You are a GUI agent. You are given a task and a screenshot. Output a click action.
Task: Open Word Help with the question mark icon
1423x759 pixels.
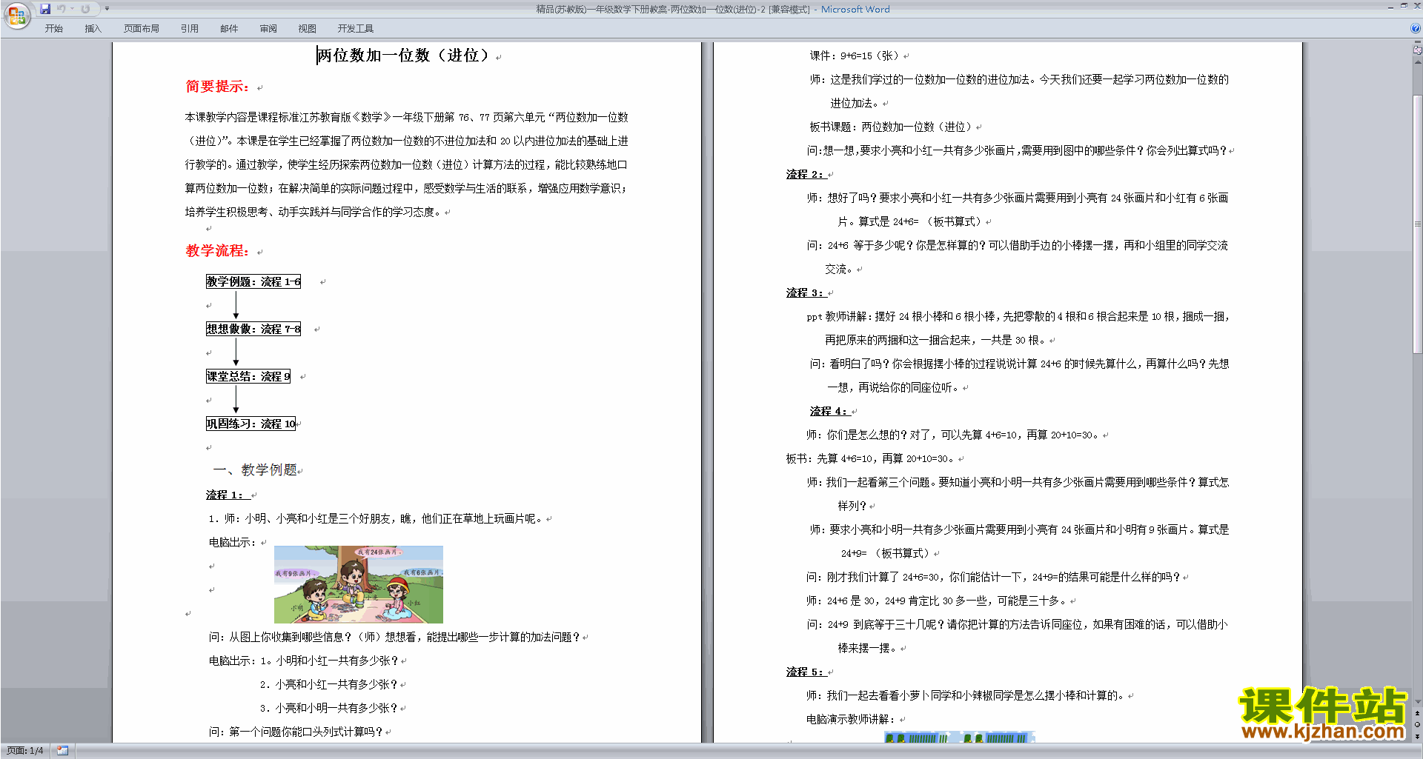[1415, 28]
